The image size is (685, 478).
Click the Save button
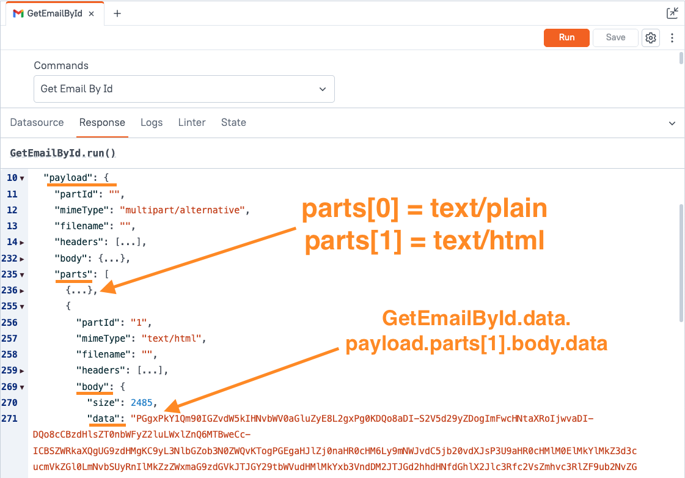(615, 38)
